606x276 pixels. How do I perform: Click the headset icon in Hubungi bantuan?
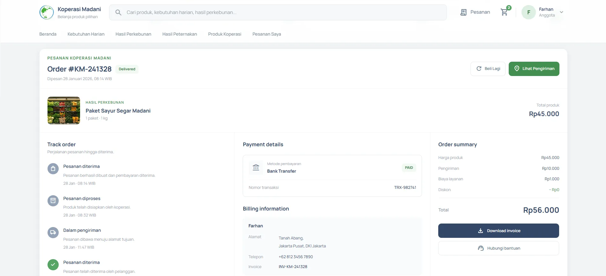click(481, 248)
